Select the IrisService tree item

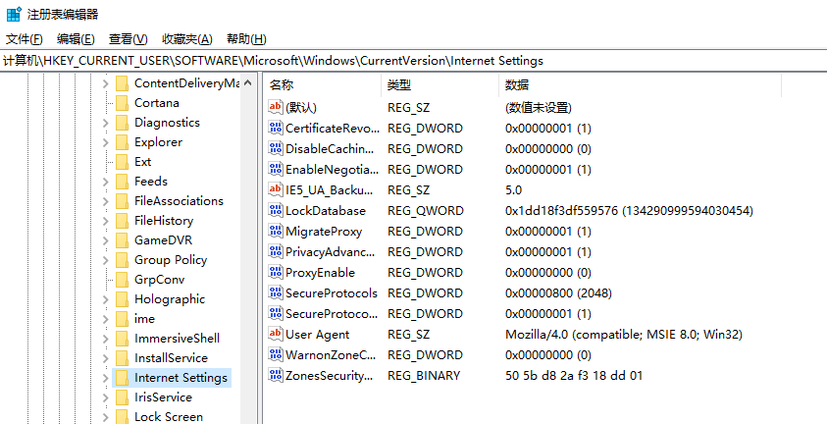163,397
